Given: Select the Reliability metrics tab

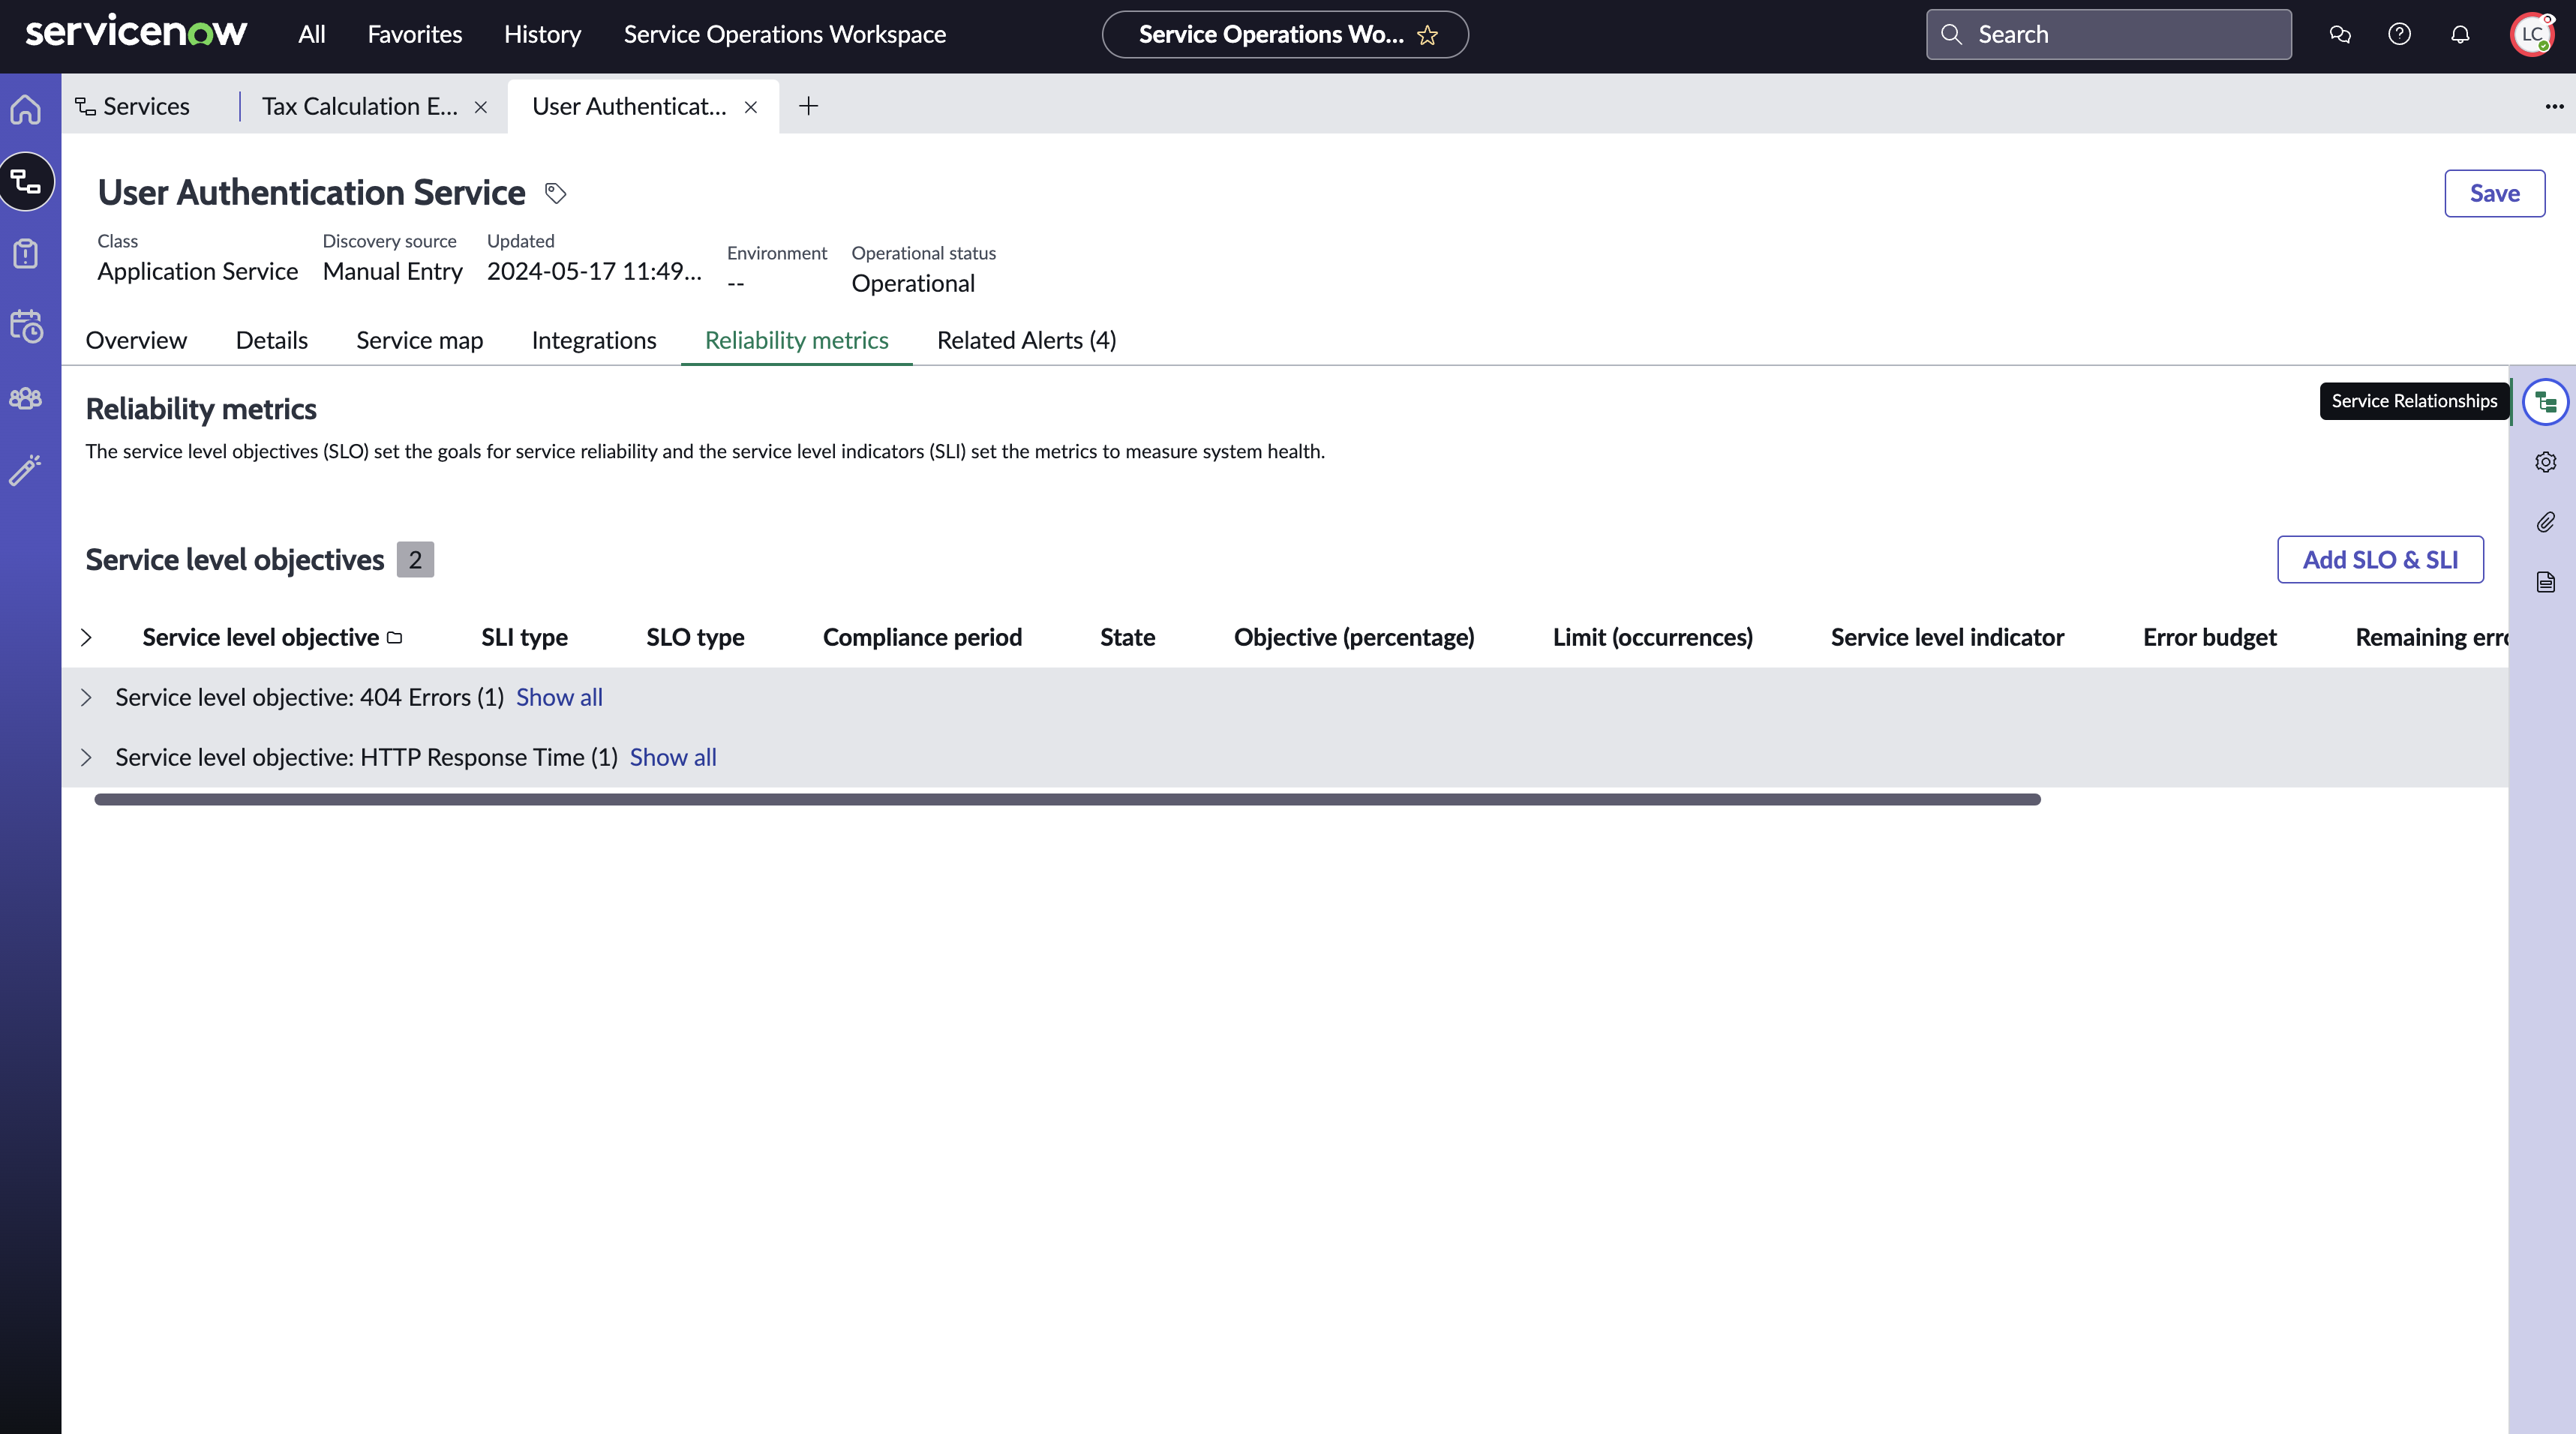Looking at the screenshot, I should click(796, 341).
